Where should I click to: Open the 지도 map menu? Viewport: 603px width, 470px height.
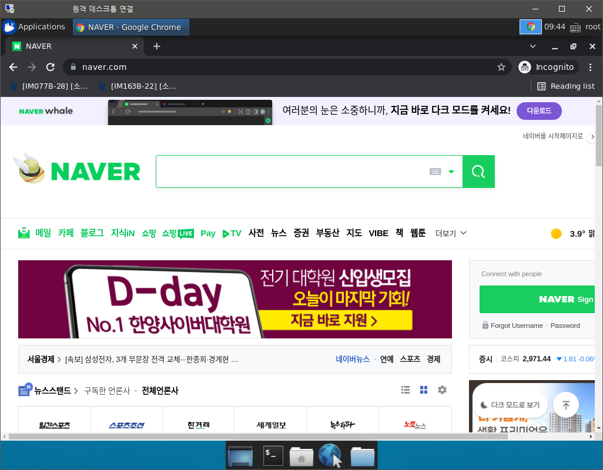pos(354,233)
